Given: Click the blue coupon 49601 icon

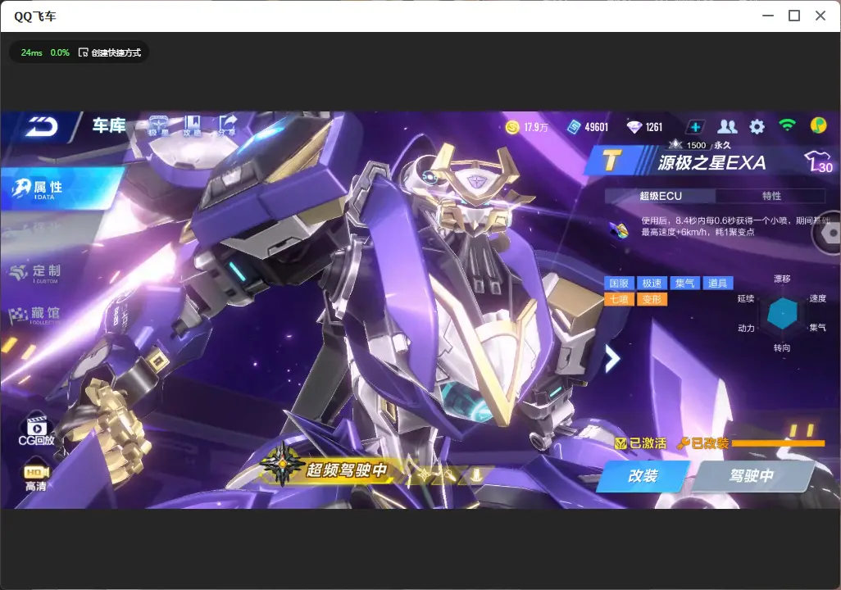Looking at the screenshot, I should 573,127.
